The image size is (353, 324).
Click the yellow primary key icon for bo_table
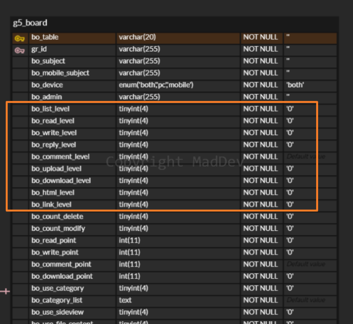(19, 38)
